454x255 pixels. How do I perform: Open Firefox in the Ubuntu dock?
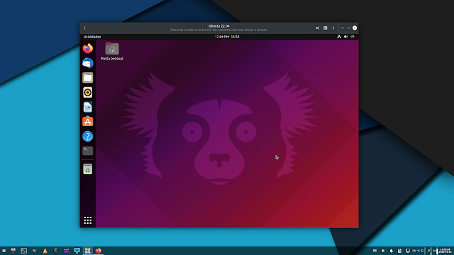click(88, 48)
